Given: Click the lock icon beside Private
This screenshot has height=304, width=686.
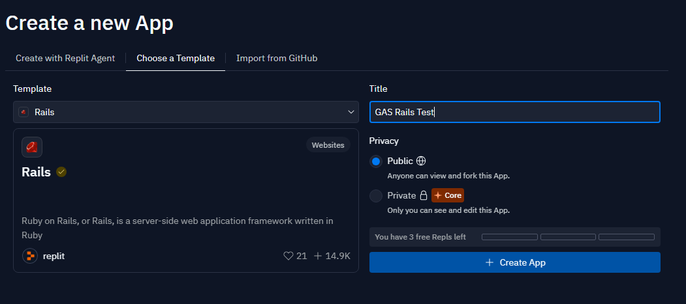Looking at the screenshot, I should tap(424, 195).
